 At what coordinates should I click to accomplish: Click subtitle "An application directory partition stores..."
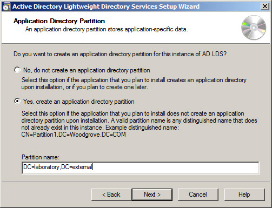107,29
